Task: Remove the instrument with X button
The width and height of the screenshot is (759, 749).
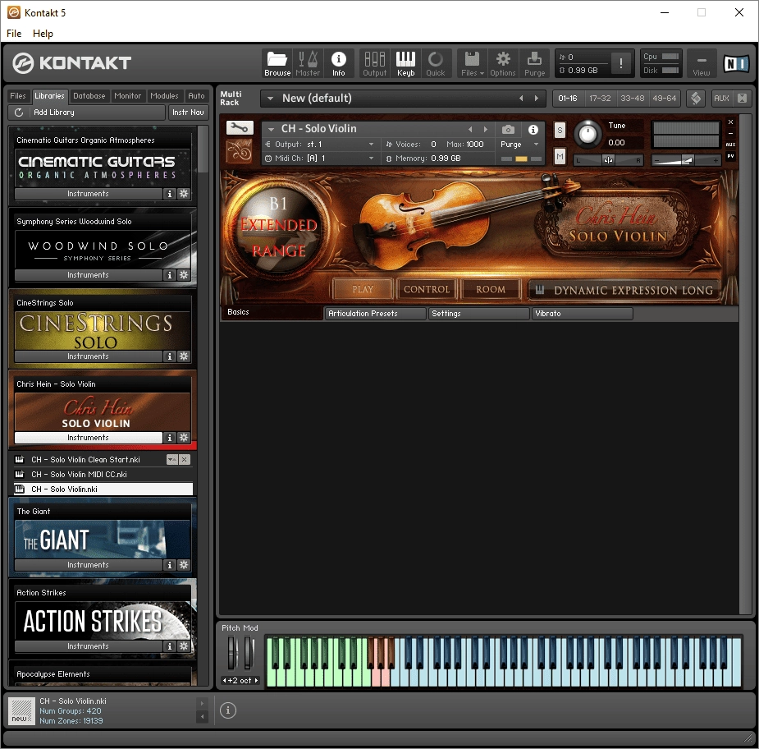Action: (730, 122)
